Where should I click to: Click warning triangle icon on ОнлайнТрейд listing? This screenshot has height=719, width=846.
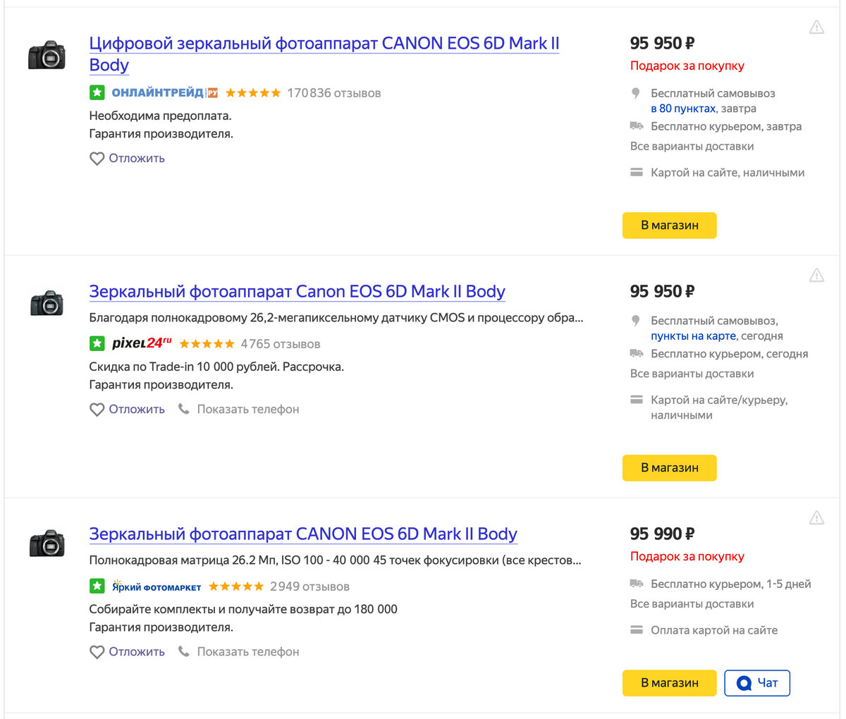(x=816, y=27)
